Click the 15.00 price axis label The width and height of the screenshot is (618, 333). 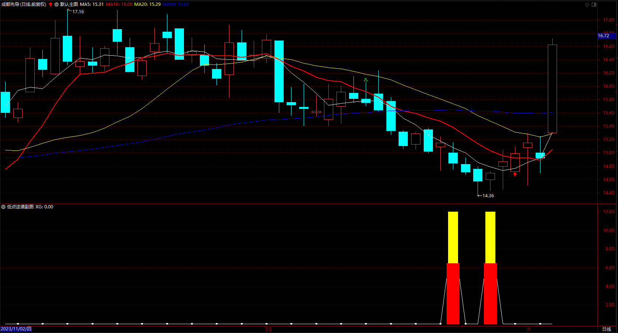tap(609, 153)
